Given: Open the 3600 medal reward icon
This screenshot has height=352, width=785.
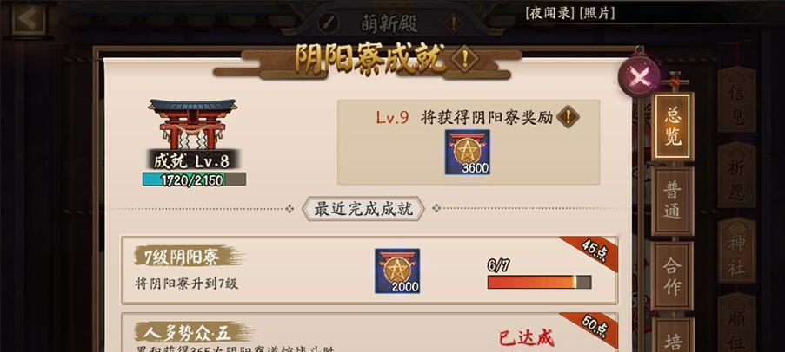Looking at the screenshot, I should [467, 153].
